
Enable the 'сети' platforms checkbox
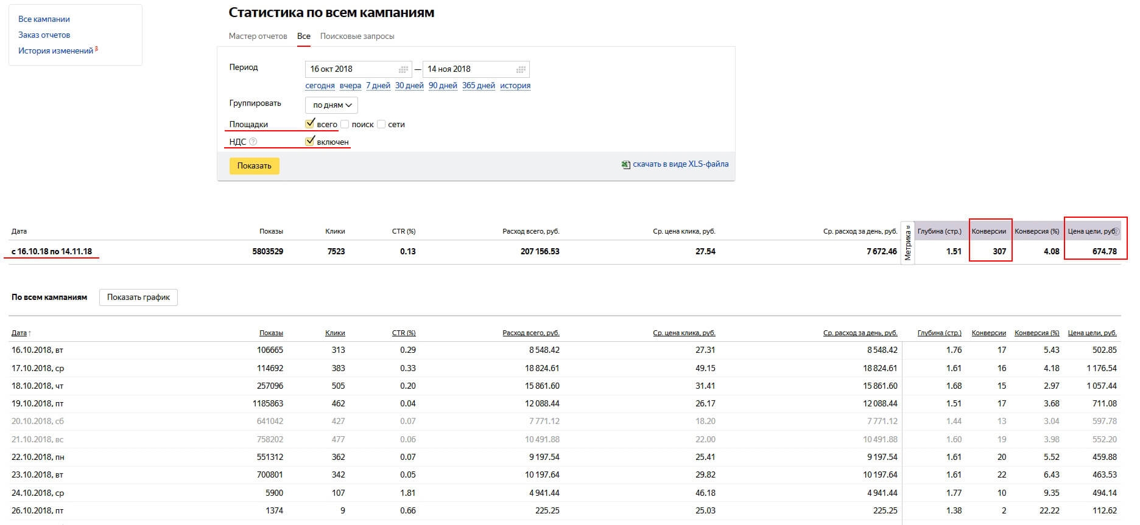click(x=381, y=124)
